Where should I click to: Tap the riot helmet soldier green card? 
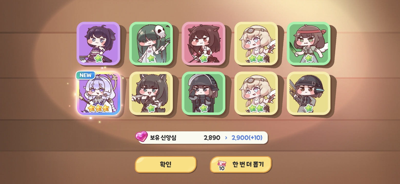(204, 93)
